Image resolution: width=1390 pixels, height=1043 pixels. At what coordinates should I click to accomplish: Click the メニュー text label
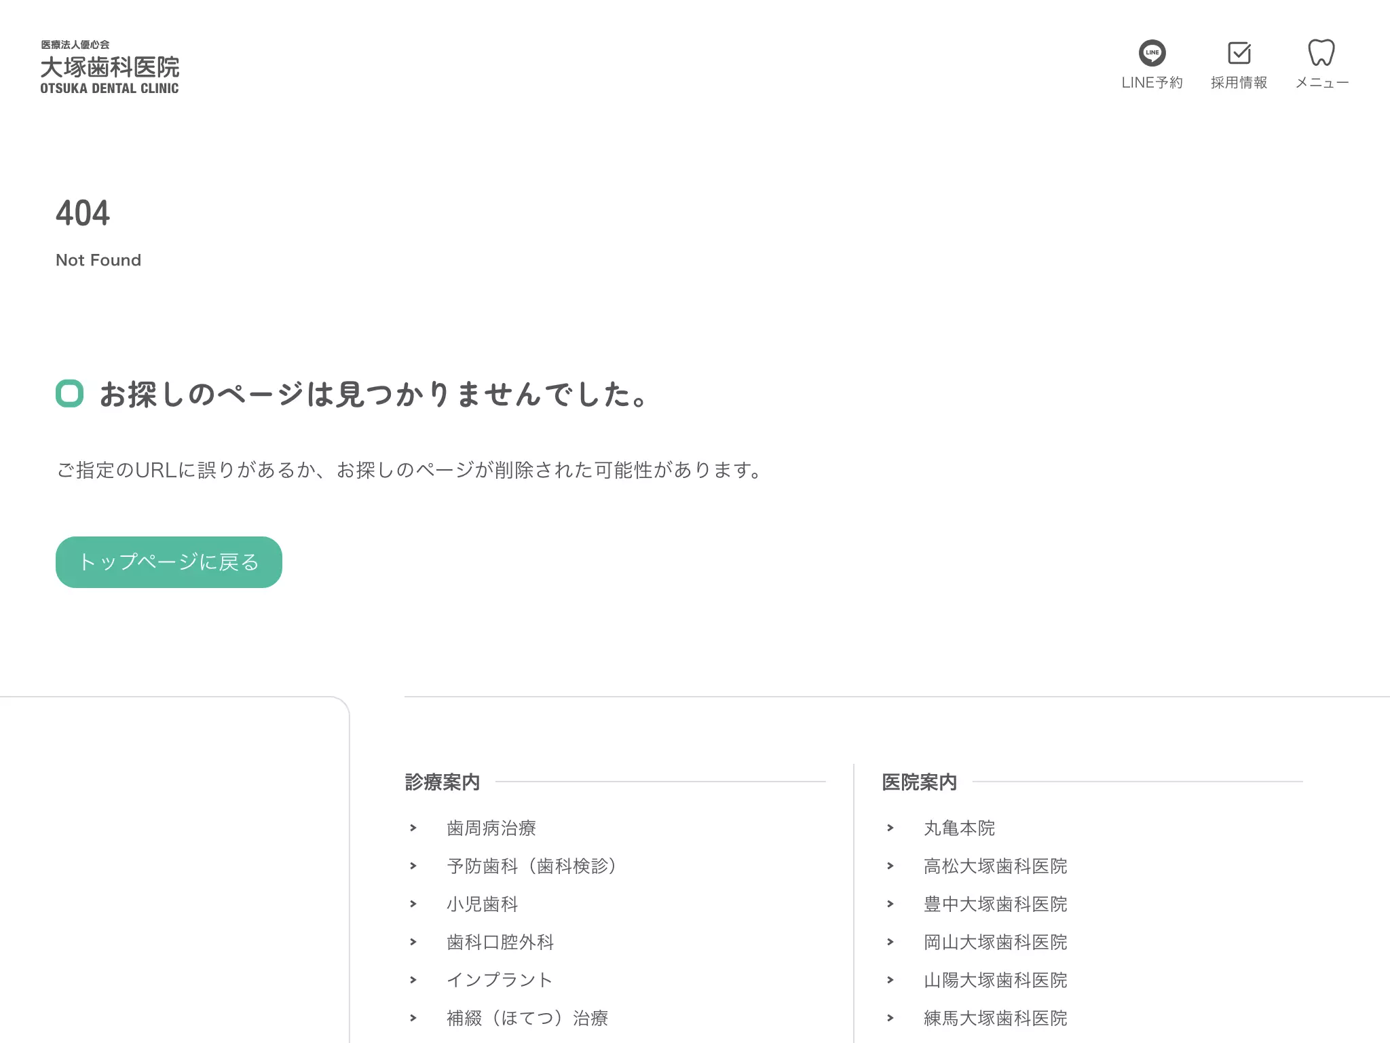pos(1321,83)
